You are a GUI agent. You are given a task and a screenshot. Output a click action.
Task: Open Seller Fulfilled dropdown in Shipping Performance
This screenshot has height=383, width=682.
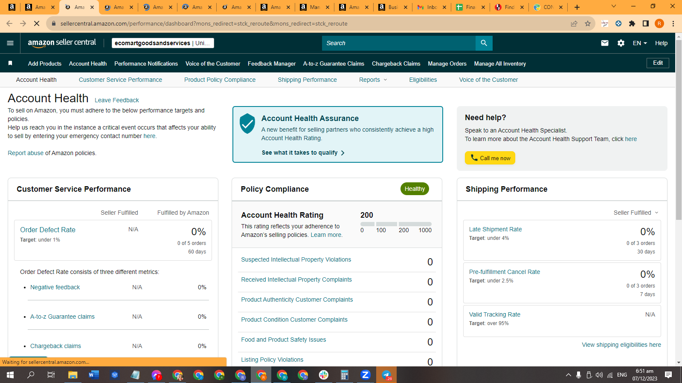[x=636, y=213]
